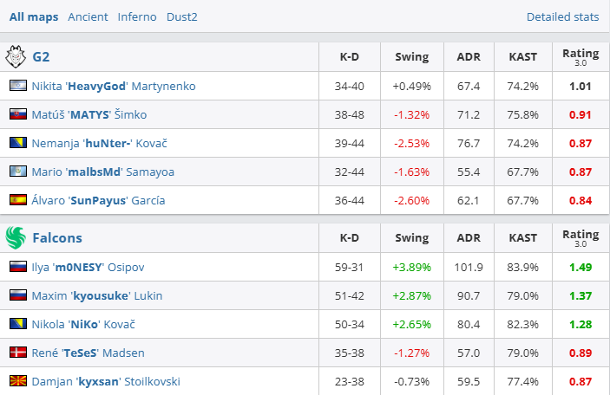Click the flag icon beside HeavyGod

click(17, 86)
